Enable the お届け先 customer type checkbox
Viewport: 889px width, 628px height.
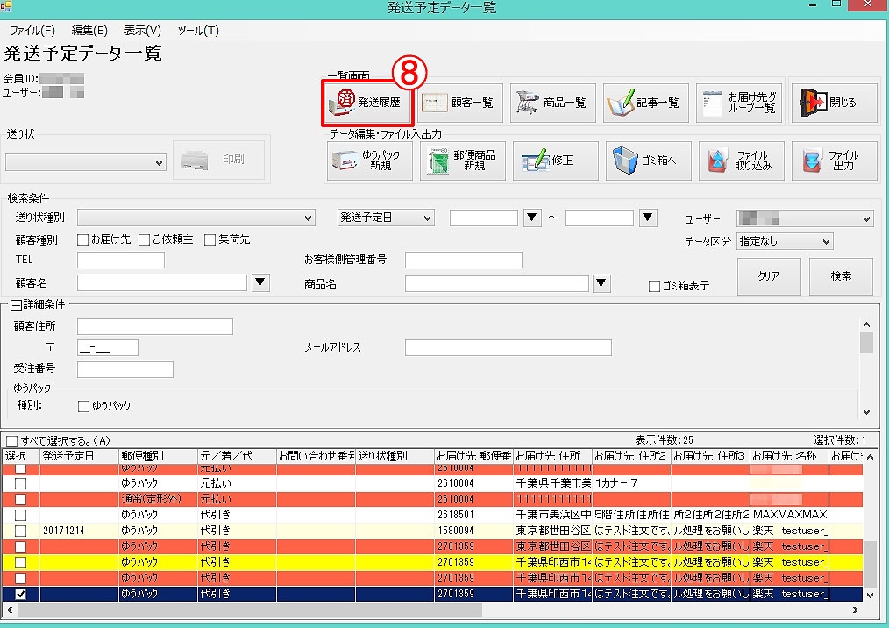click(83, 239)
